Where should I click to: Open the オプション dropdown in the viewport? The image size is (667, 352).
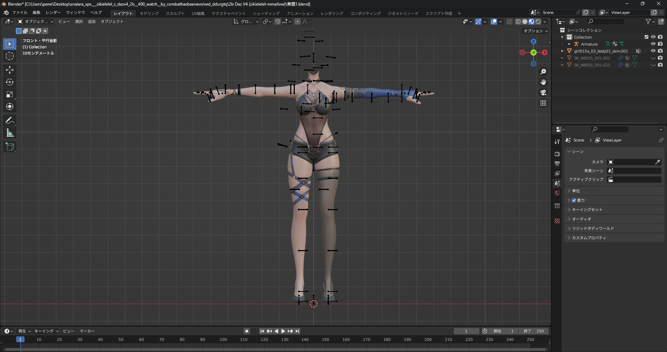[x=536, y=31]
